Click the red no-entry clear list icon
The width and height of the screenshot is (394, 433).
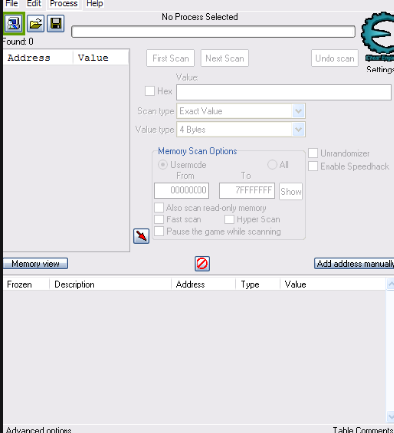click(202, 264)
